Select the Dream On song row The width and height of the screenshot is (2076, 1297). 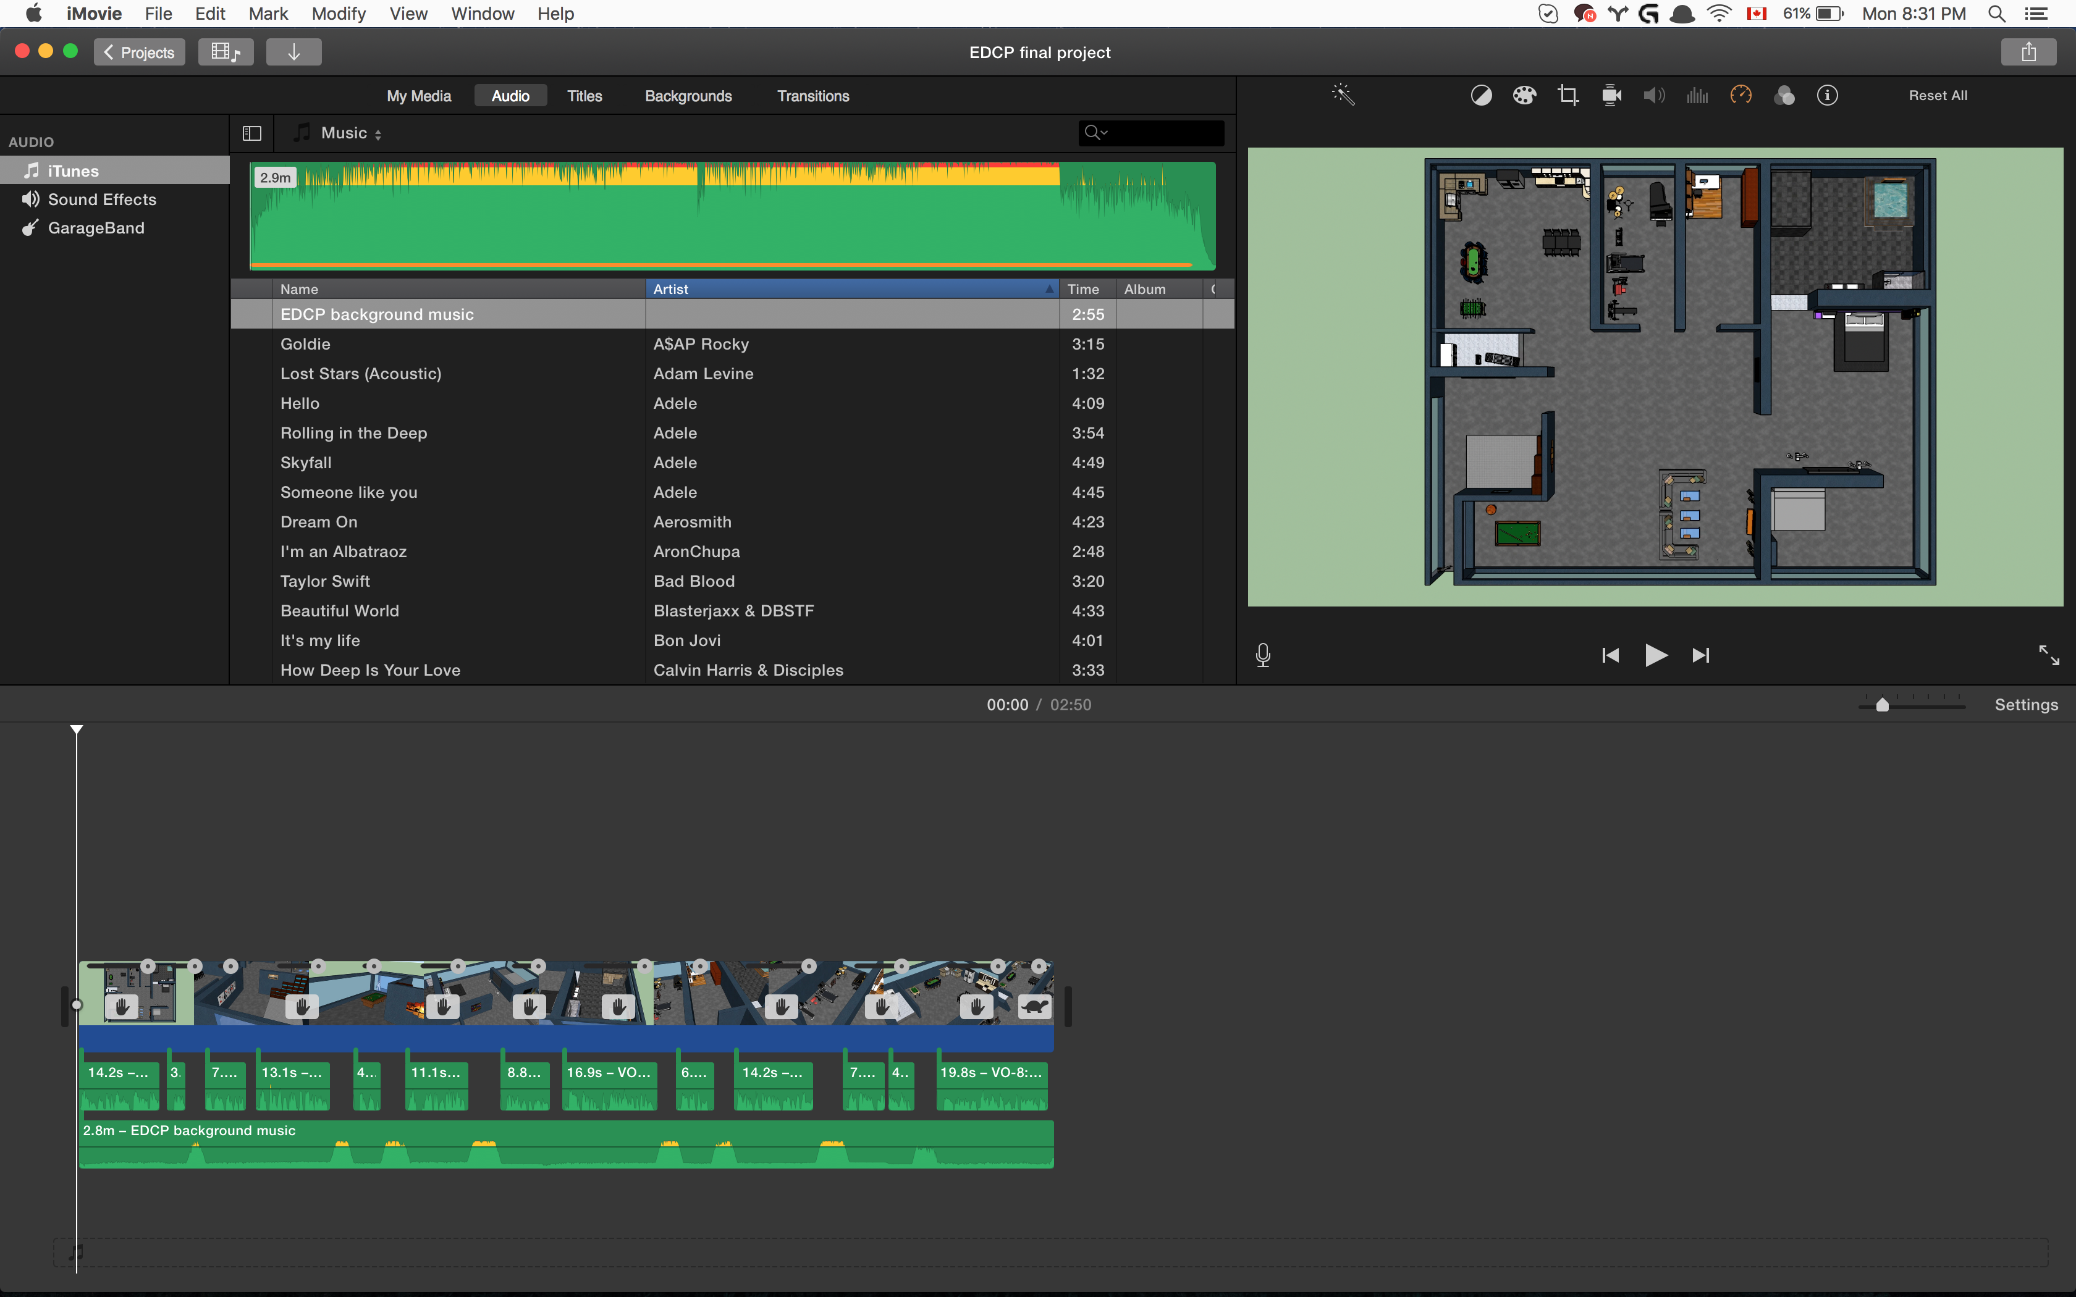pyautogui.click(x=733, y=521)
